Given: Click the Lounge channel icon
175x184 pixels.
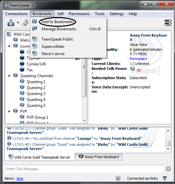Looking at the screenshot, I should pyautogui.click(x=15, y=46).
